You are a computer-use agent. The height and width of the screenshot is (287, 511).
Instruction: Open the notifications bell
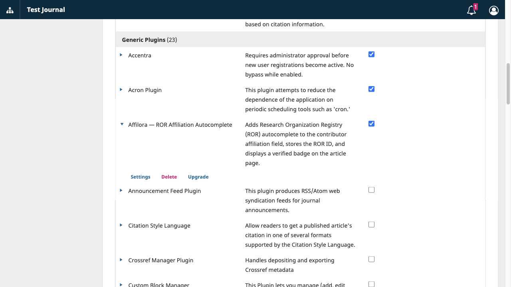(x=471, y=10)
